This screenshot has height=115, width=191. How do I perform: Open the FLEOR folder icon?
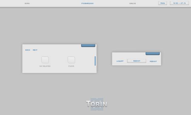(71, 60)
